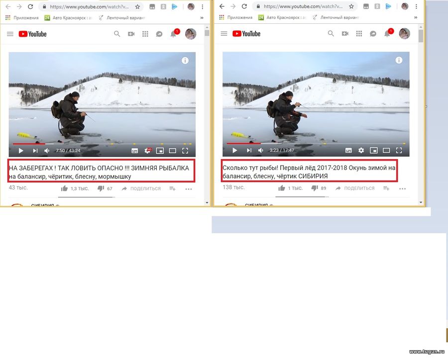The image size is (448, 358).
Task: Open Приложения bookmark in the left window
Action: [x=22, y=18]
